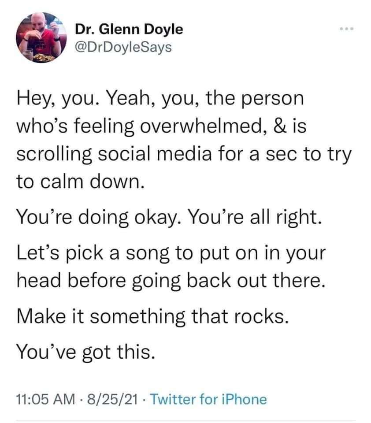Click the closing line "You've got this."
The image size is (371, 423).
pyautogui.click(x=85, y=351)
